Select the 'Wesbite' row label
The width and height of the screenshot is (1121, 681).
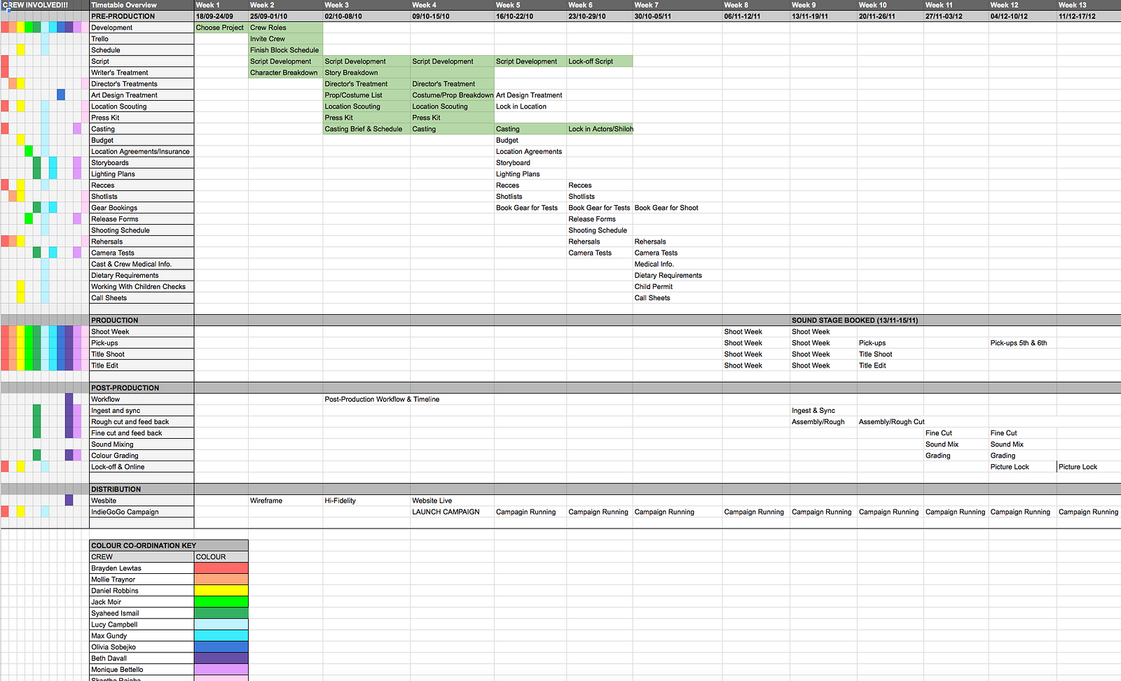[x=142, y=501]
